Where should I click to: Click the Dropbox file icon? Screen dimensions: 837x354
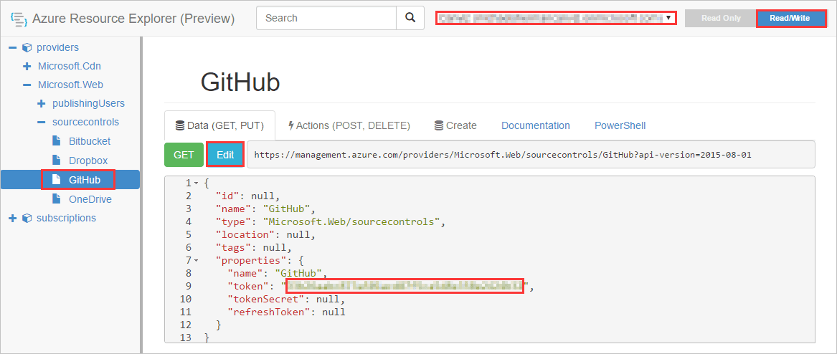(57, 160)
